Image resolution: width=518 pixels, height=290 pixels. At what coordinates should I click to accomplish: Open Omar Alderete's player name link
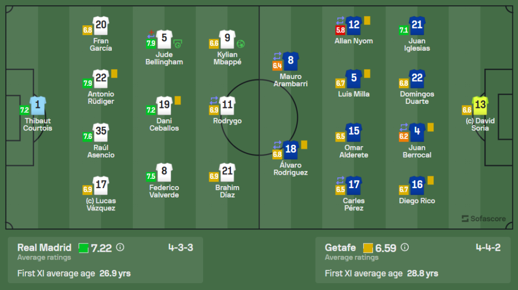(x=354, y=151)
